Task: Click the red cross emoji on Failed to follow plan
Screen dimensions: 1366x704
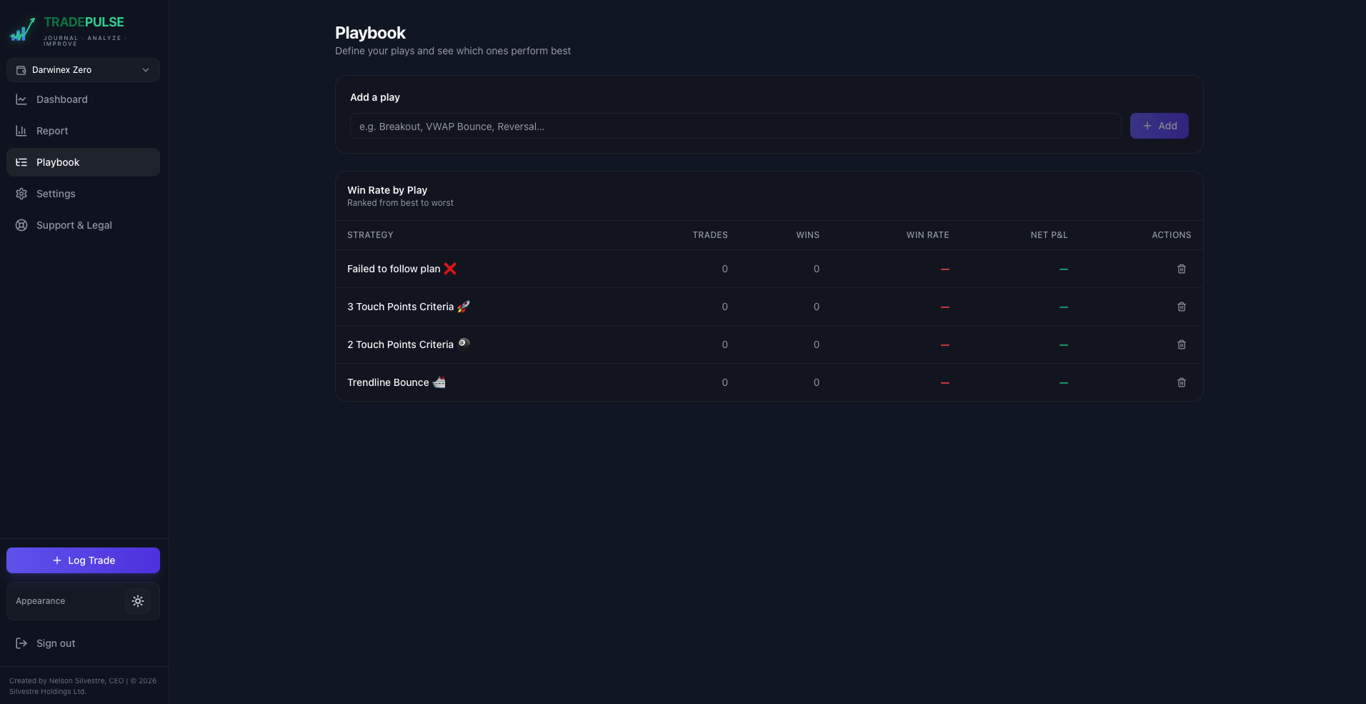Action: 450,269
